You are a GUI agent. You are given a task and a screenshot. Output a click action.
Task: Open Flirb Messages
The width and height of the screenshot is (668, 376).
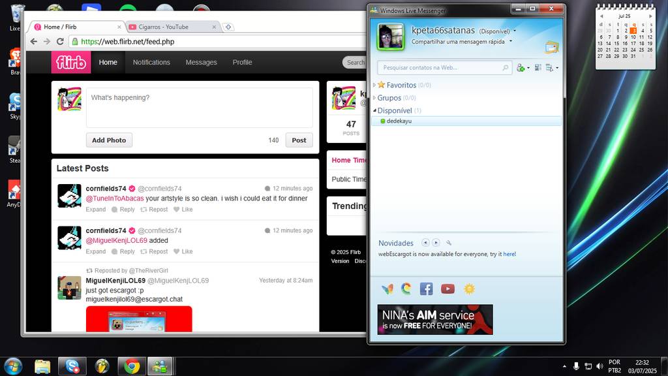point(201,62)
